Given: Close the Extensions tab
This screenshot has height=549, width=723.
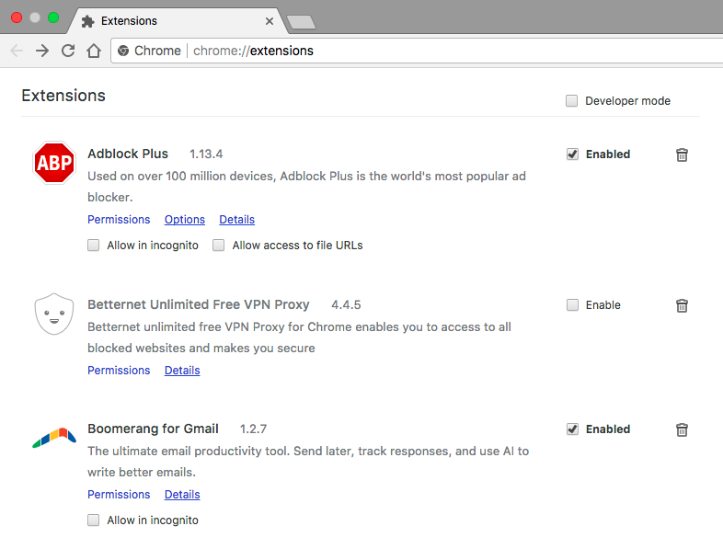Looking at the screenshot, I should click(270, 21).
